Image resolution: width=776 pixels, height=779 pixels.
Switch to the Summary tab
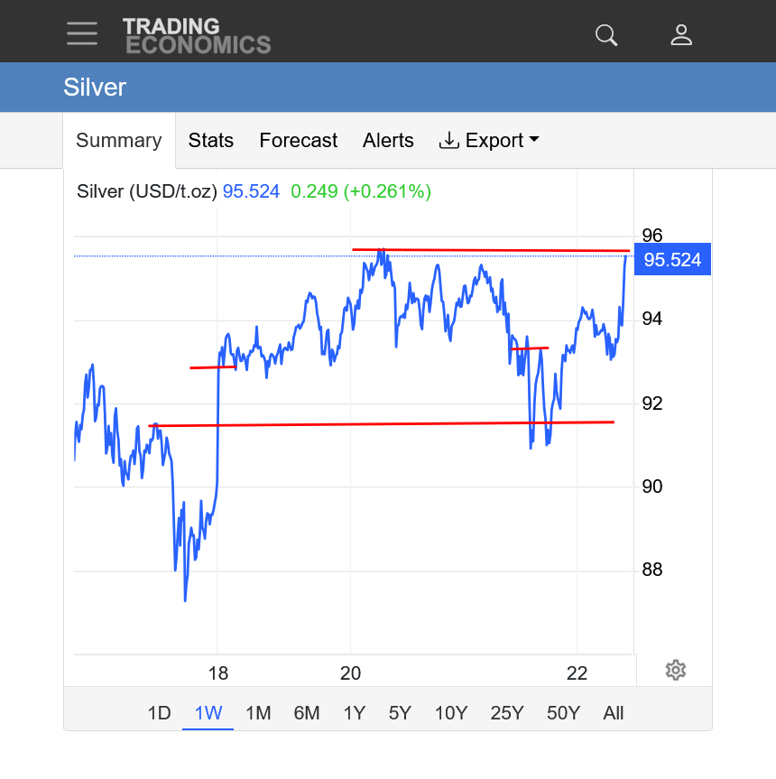[x=118, y=141]
